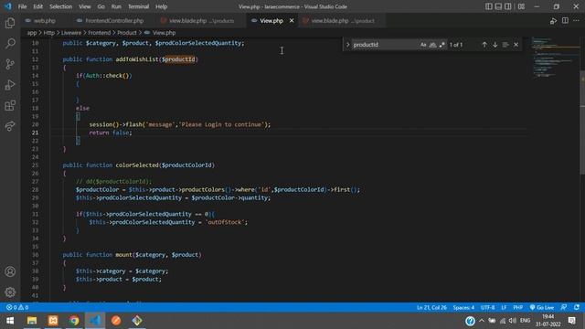Open the Windows Start menu
The width and height of the screenshot is (585, 329).
[x=10, y=321]
